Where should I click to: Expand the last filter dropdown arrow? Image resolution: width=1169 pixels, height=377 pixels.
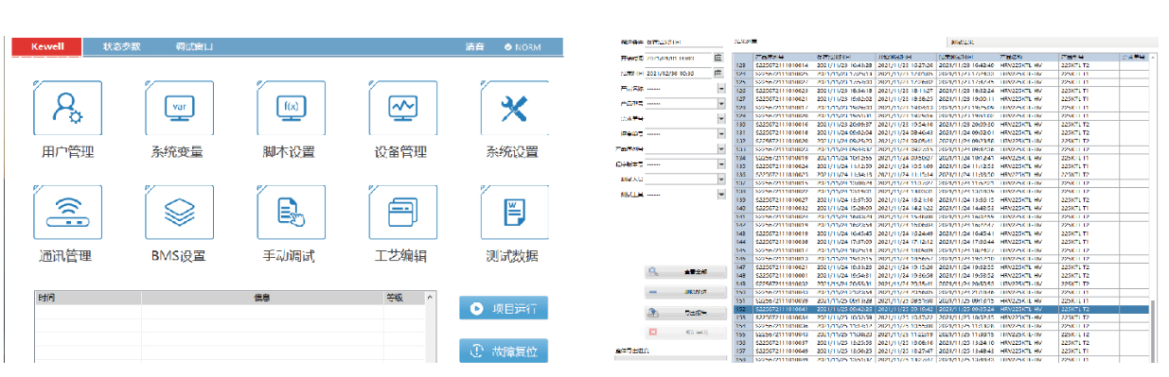click(x=720, y=194)
